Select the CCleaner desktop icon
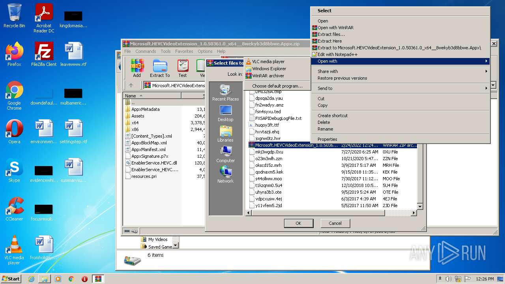 [14, 209]
